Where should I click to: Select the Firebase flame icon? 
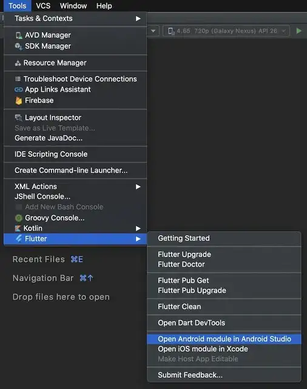click(19, 100)
